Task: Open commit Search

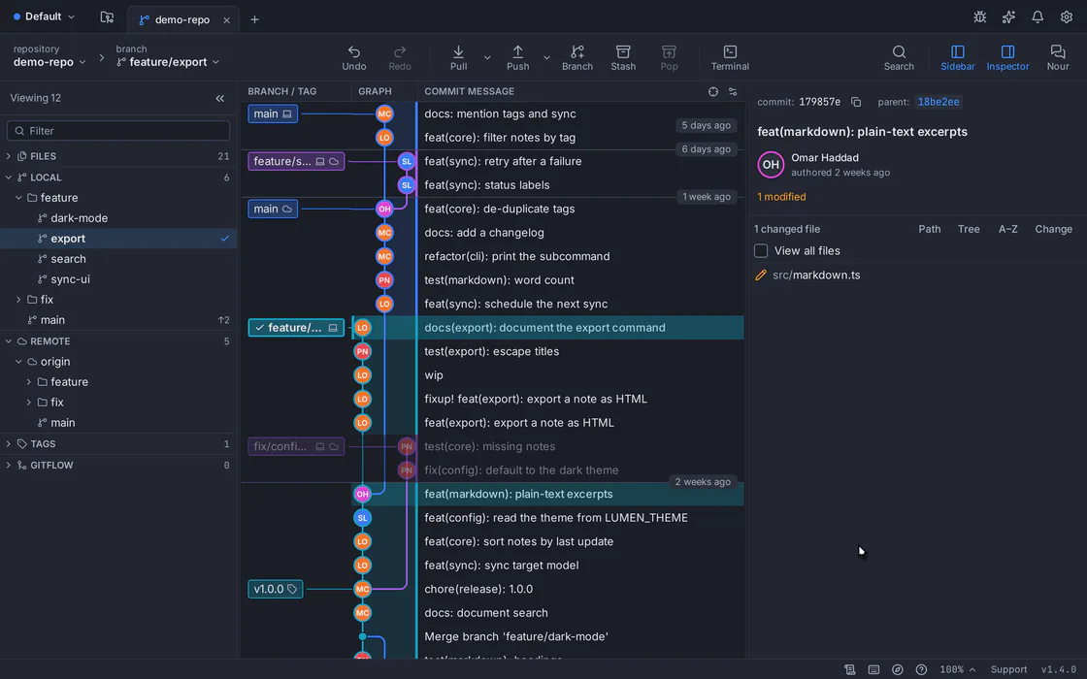Action: click(x=899, y=58)
